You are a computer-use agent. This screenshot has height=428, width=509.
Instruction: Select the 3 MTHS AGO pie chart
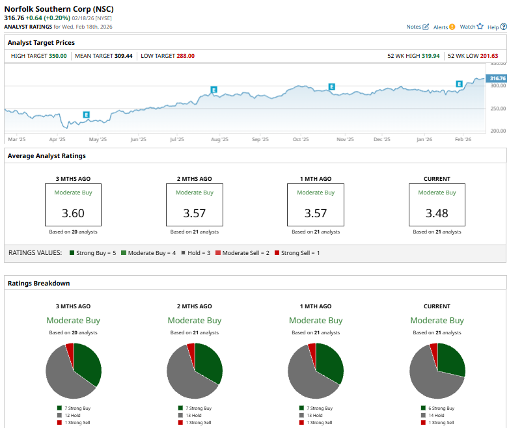click(x=74, y=371)
